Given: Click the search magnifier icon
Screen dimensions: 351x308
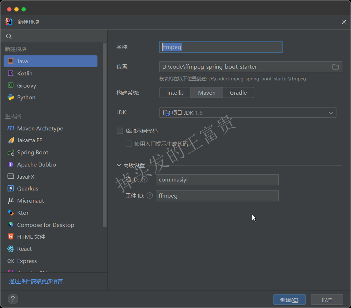Looking at the screenshot, I should [9, 36].
